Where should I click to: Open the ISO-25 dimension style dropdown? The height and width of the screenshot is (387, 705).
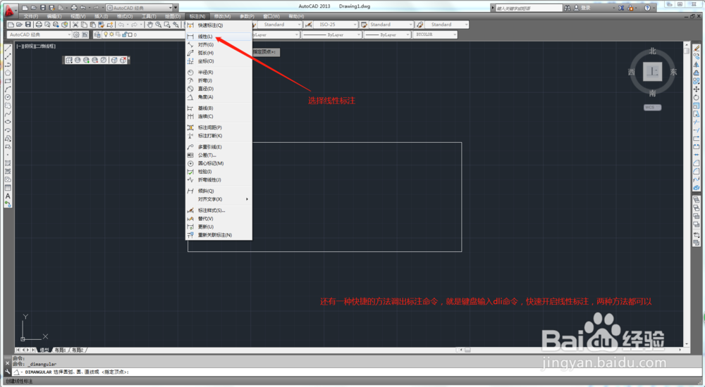[355, 25]
